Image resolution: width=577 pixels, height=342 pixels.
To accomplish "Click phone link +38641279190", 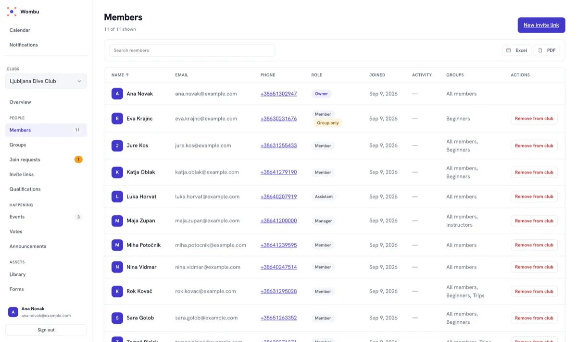I will click(x=278, y=172).
